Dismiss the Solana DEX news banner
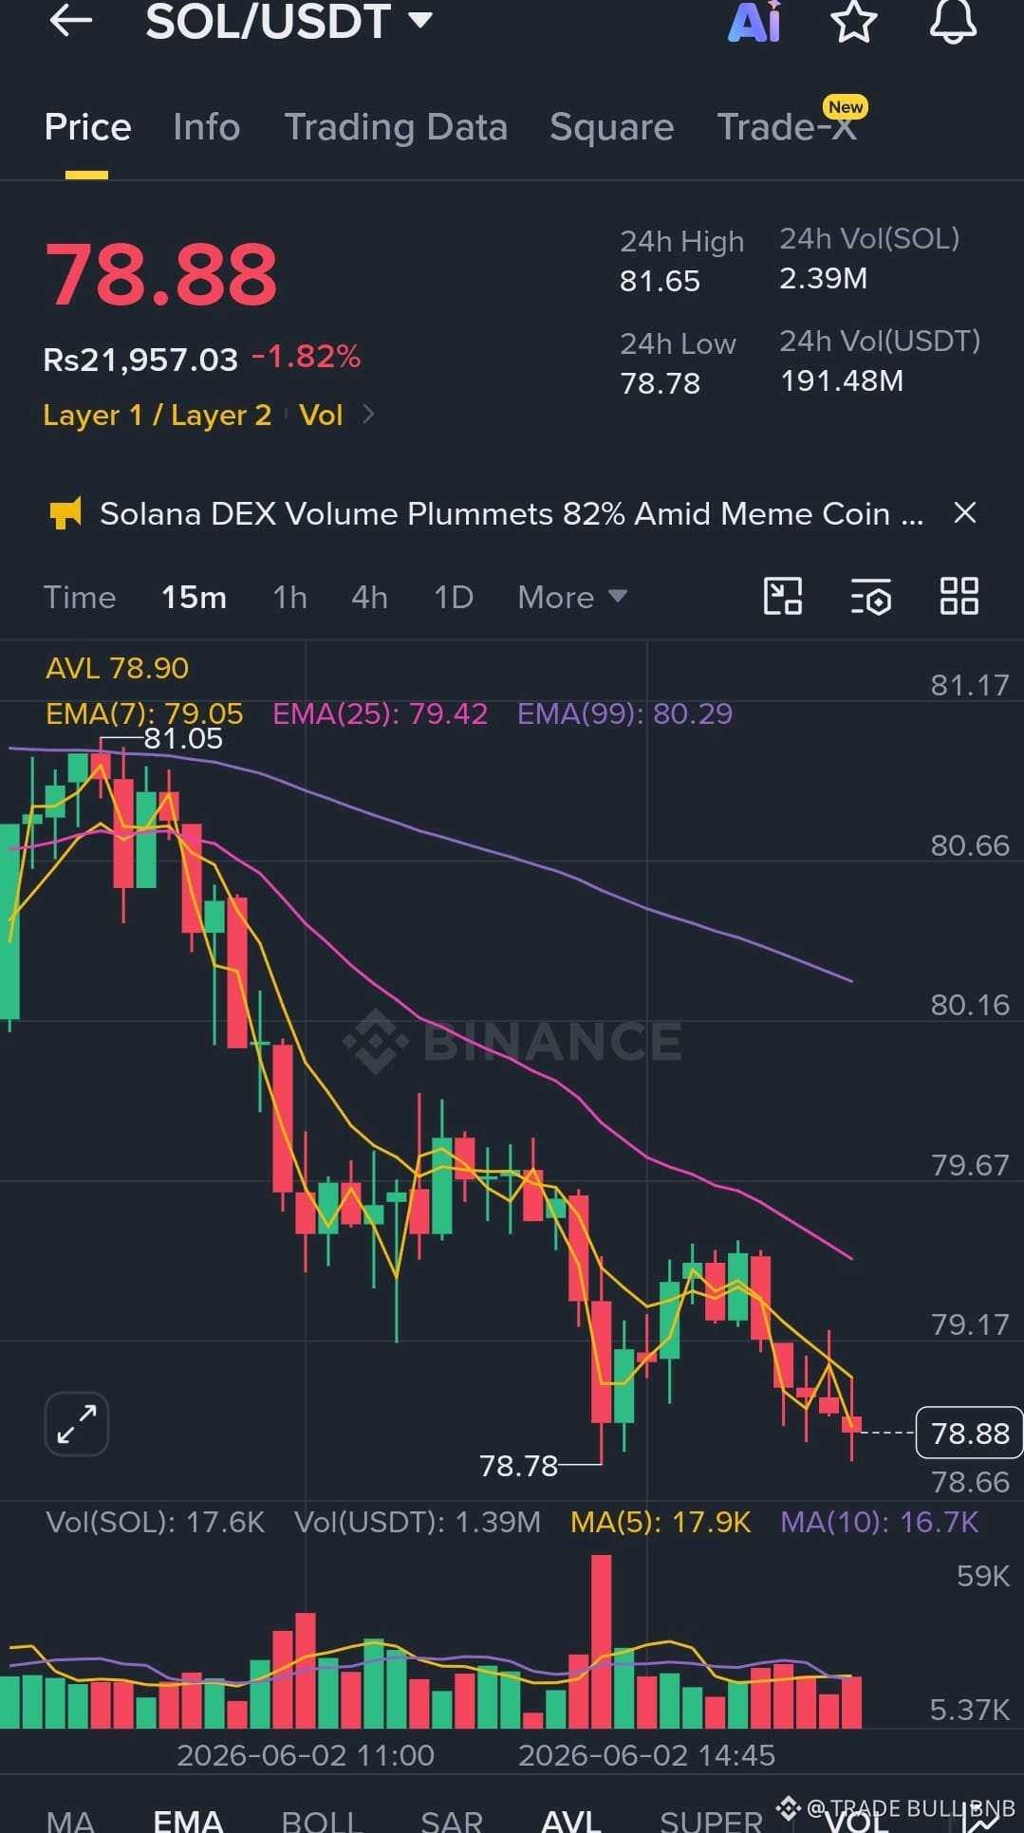 click(x=965, y=513)
